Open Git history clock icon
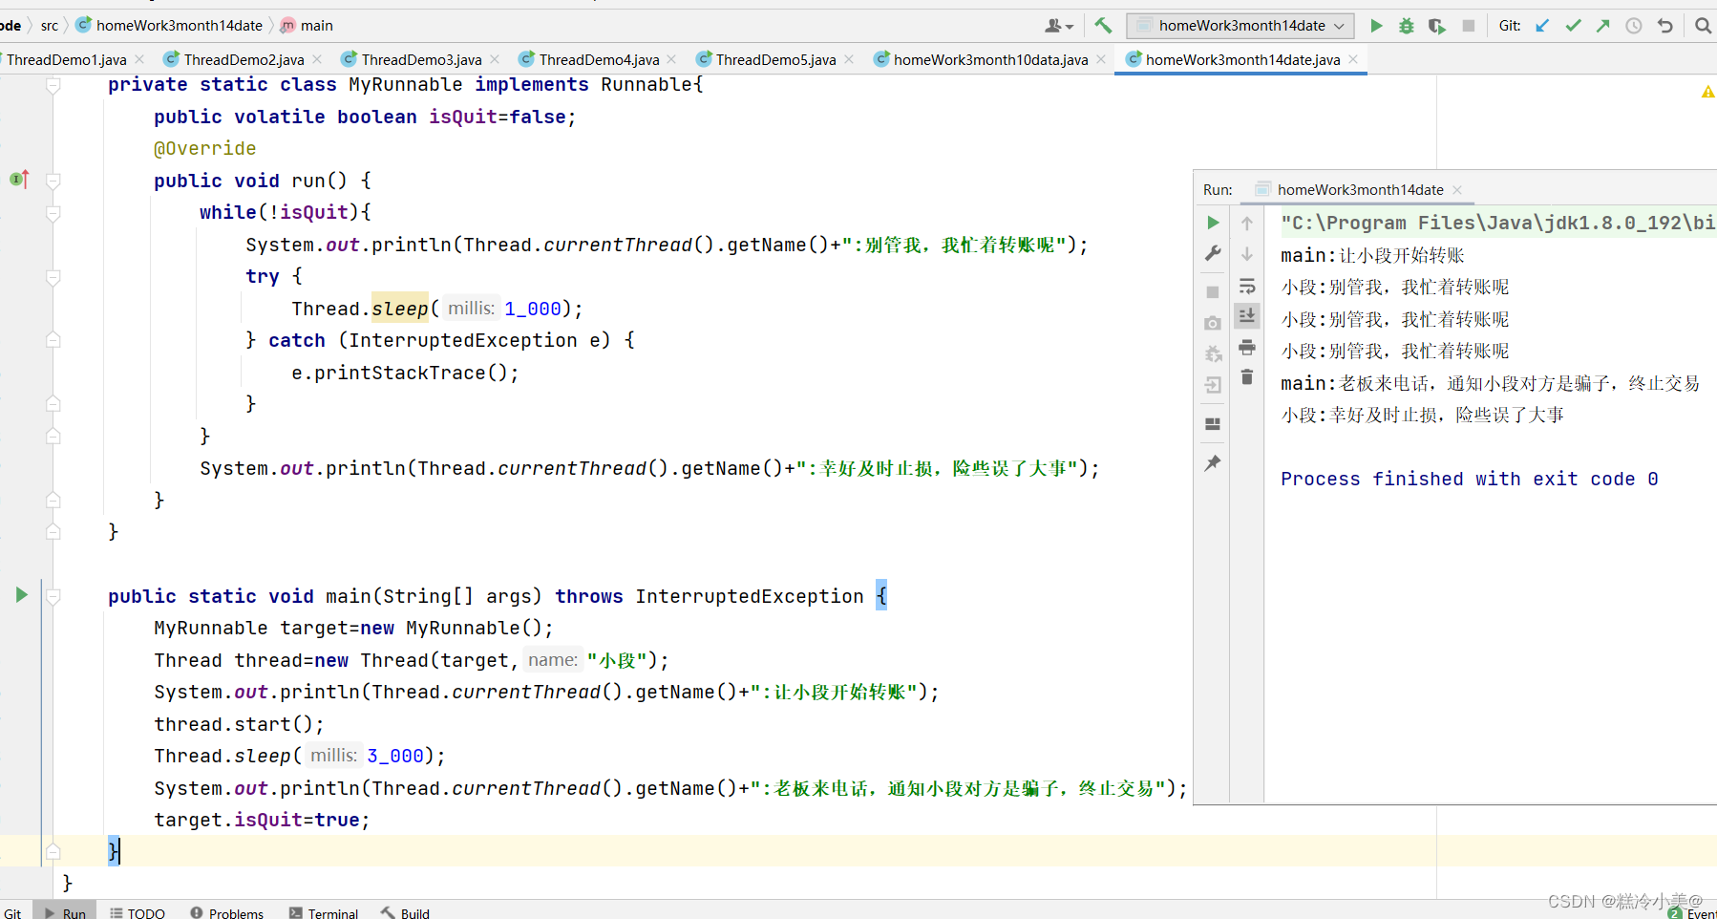The height and width of the screenshot is (919, 1717). click(x=1634, y=26)
